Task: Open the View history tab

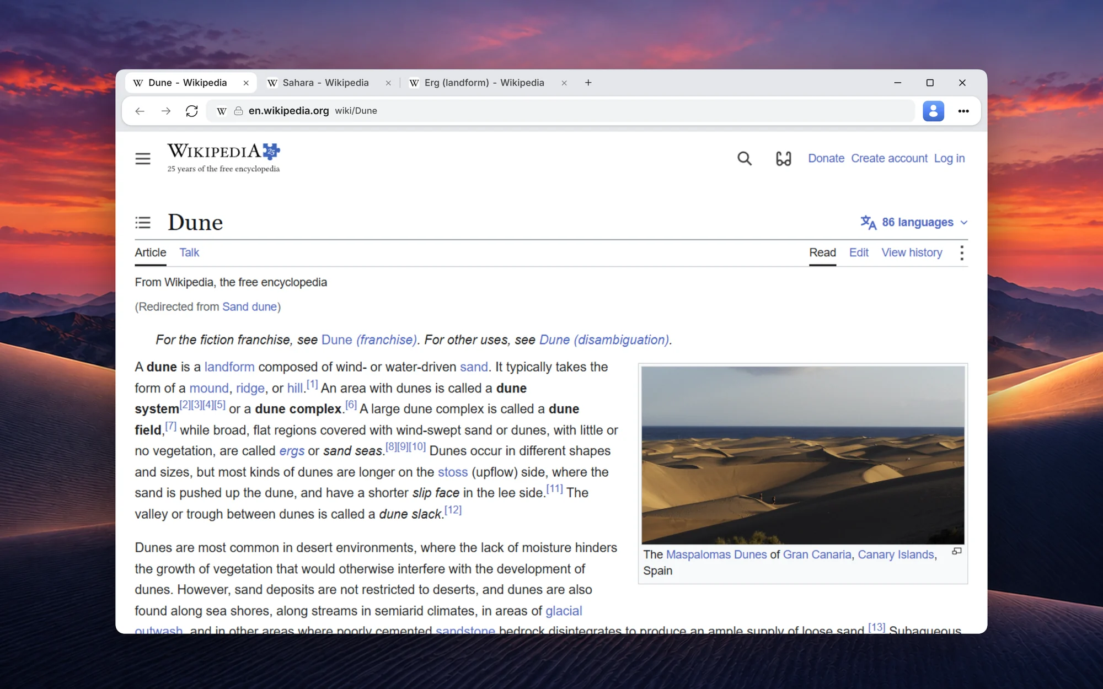Action: 912,252
